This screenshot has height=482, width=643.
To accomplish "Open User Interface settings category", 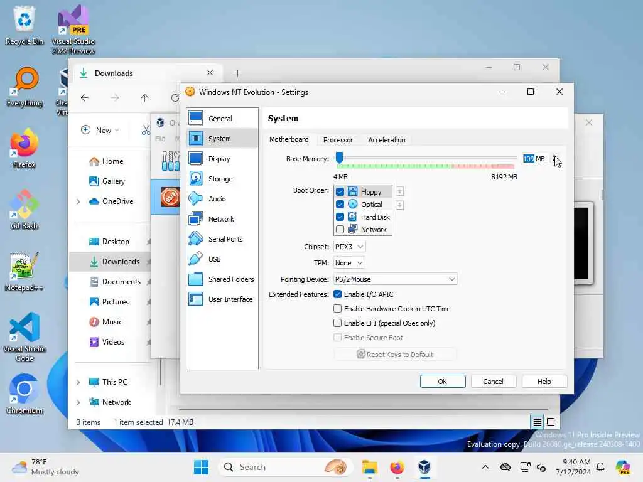I will tap(222, 299).
